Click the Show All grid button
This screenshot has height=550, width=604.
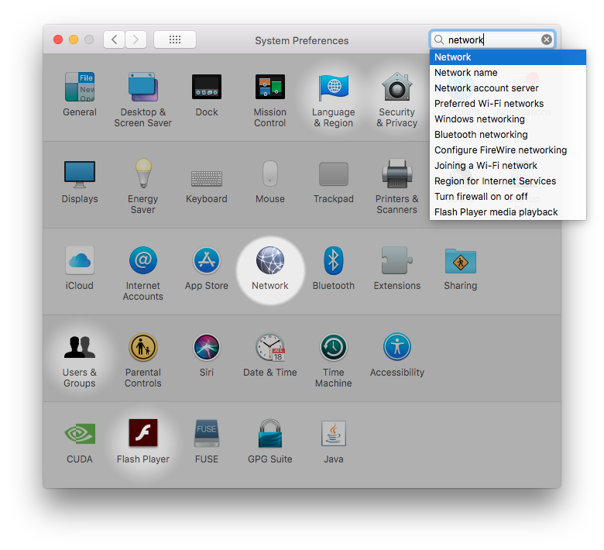pos(175,40)
